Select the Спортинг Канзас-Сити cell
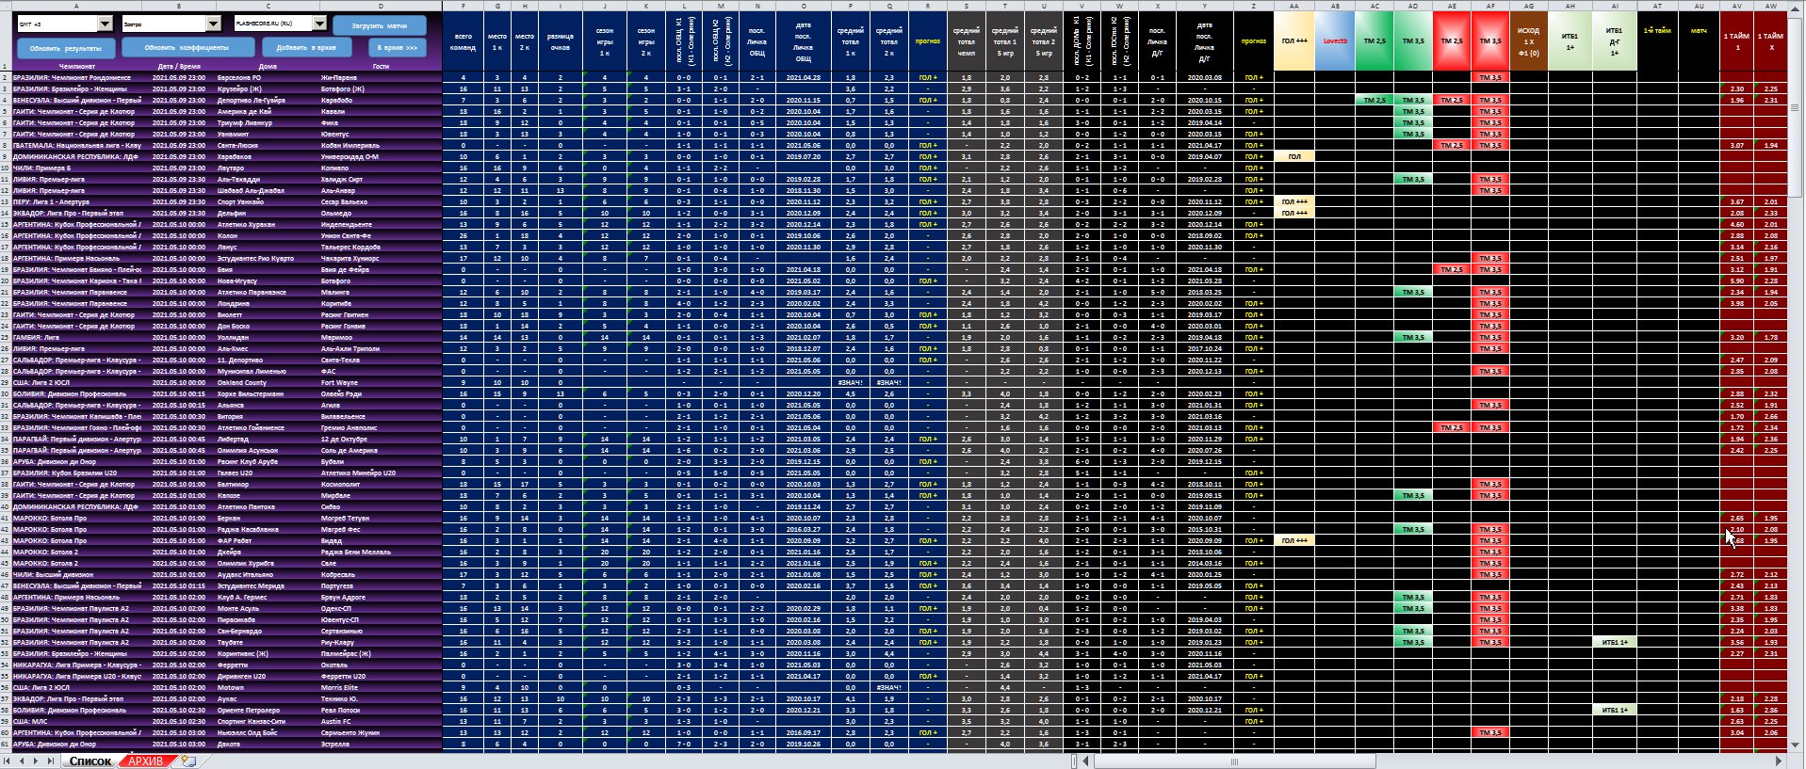The height and width of the screenshot is (769, 1806). [268, 721]
